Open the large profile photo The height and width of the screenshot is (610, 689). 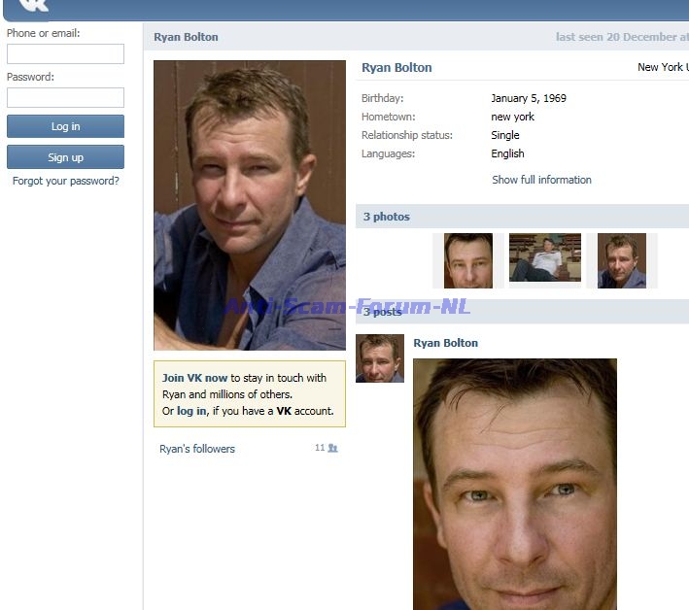tap(249, 205)
